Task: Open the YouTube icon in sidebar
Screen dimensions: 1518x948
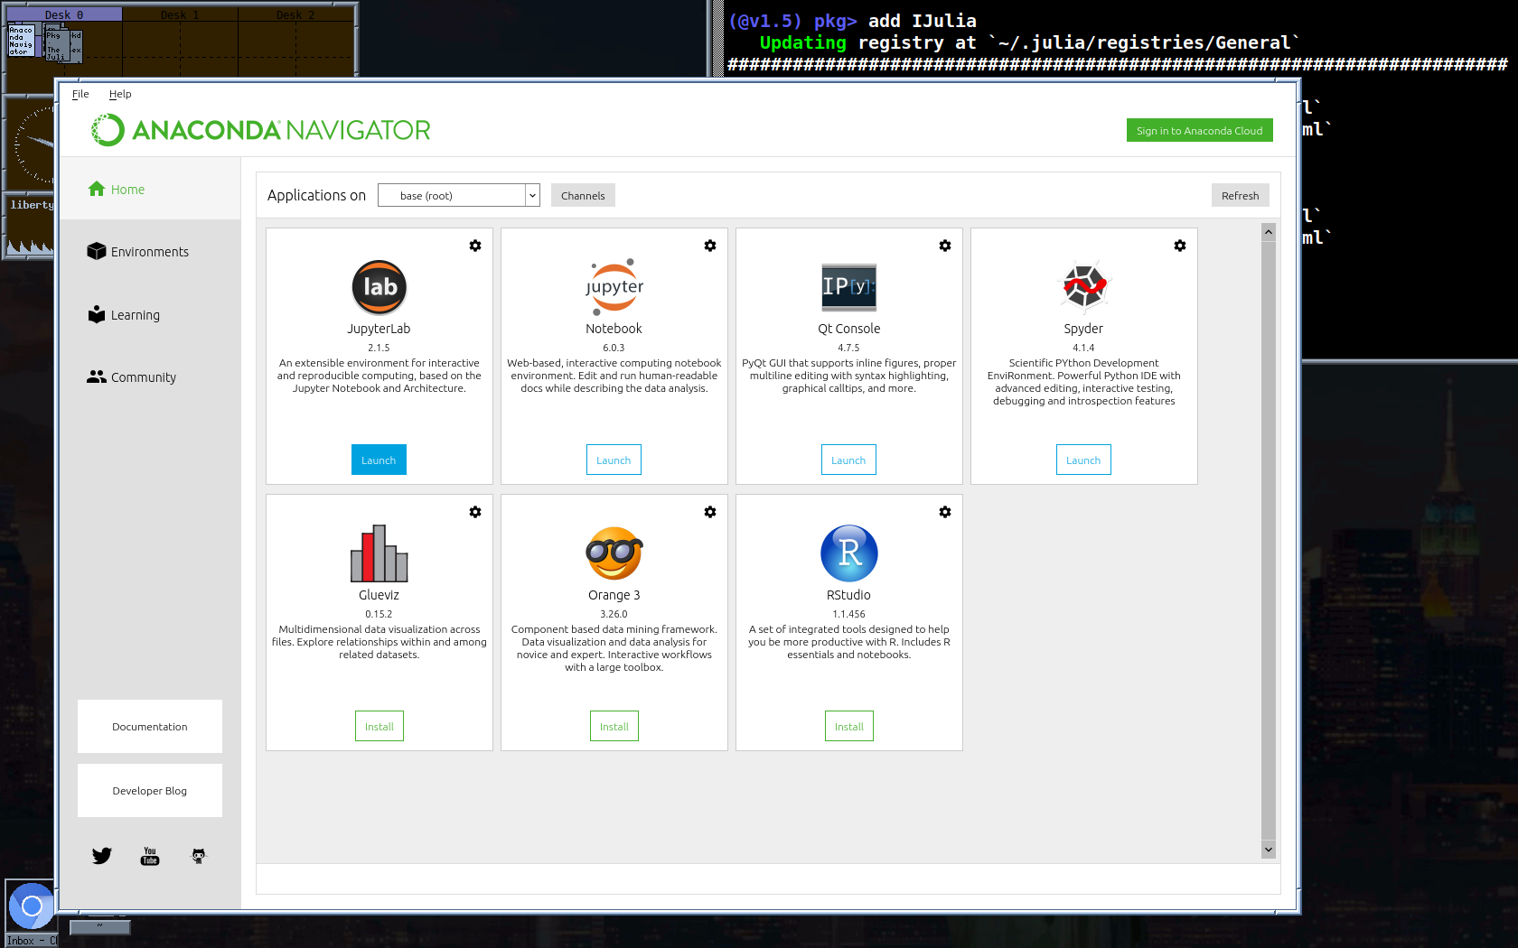Action: (x=150, y=856)
